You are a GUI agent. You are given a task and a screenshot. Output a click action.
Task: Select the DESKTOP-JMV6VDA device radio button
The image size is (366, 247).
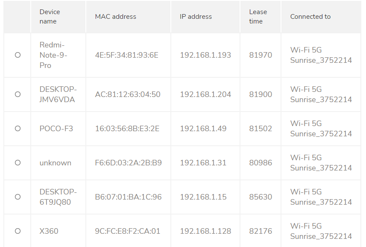(x=18, y=94)
